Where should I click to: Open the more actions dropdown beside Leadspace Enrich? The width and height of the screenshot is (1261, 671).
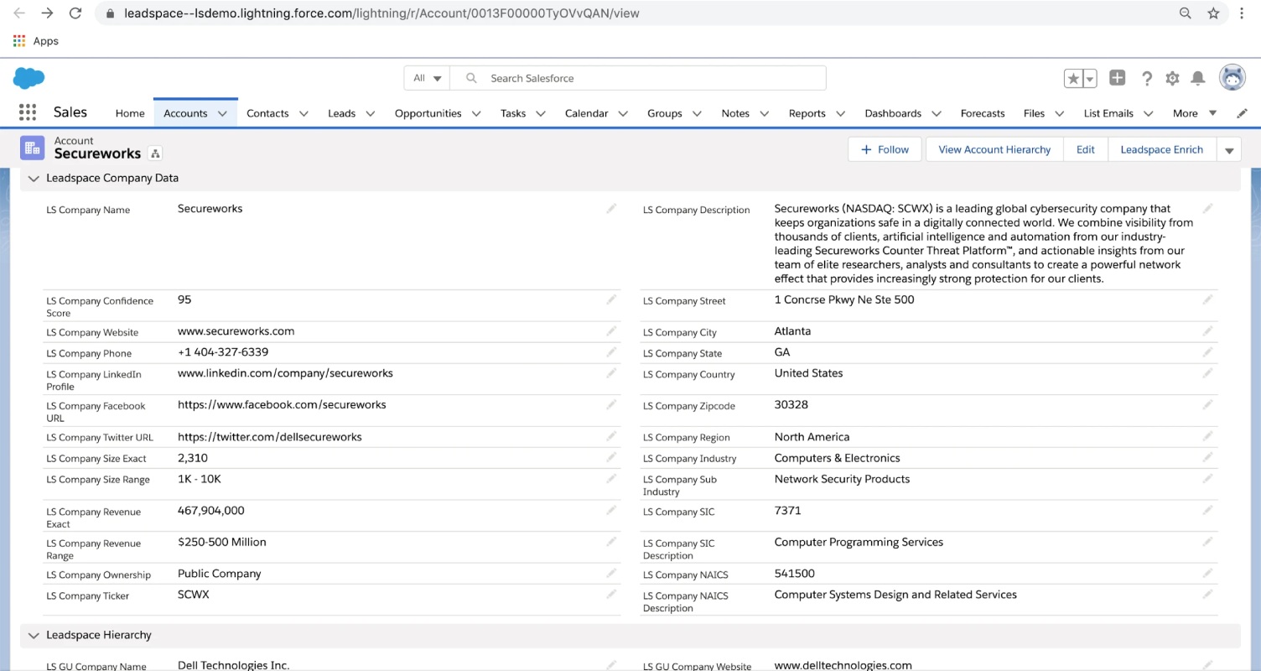[1229, 150]
